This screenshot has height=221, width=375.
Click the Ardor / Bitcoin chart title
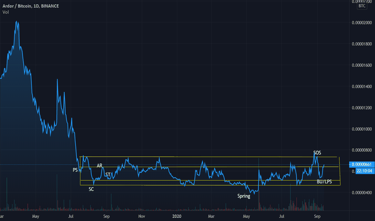pos(31,6)
